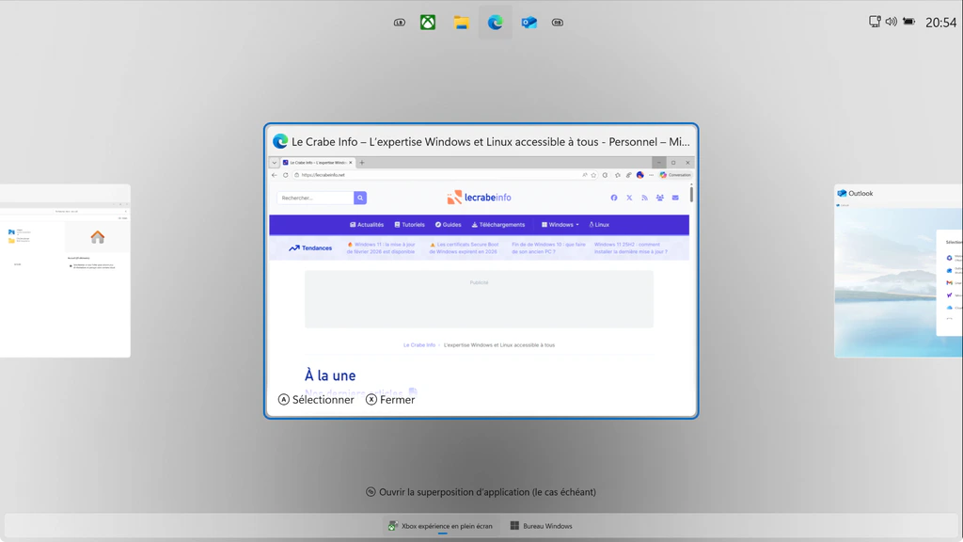963x542 pixels.
Task: Click the LB bumper icon
Action: coord(400,23)
